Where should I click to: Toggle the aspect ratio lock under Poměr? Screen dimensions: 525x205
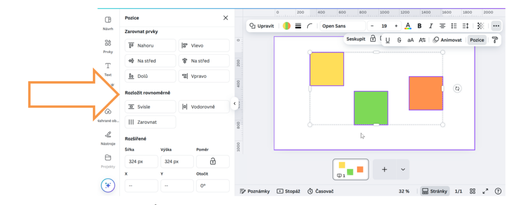[x=212, y=161]
